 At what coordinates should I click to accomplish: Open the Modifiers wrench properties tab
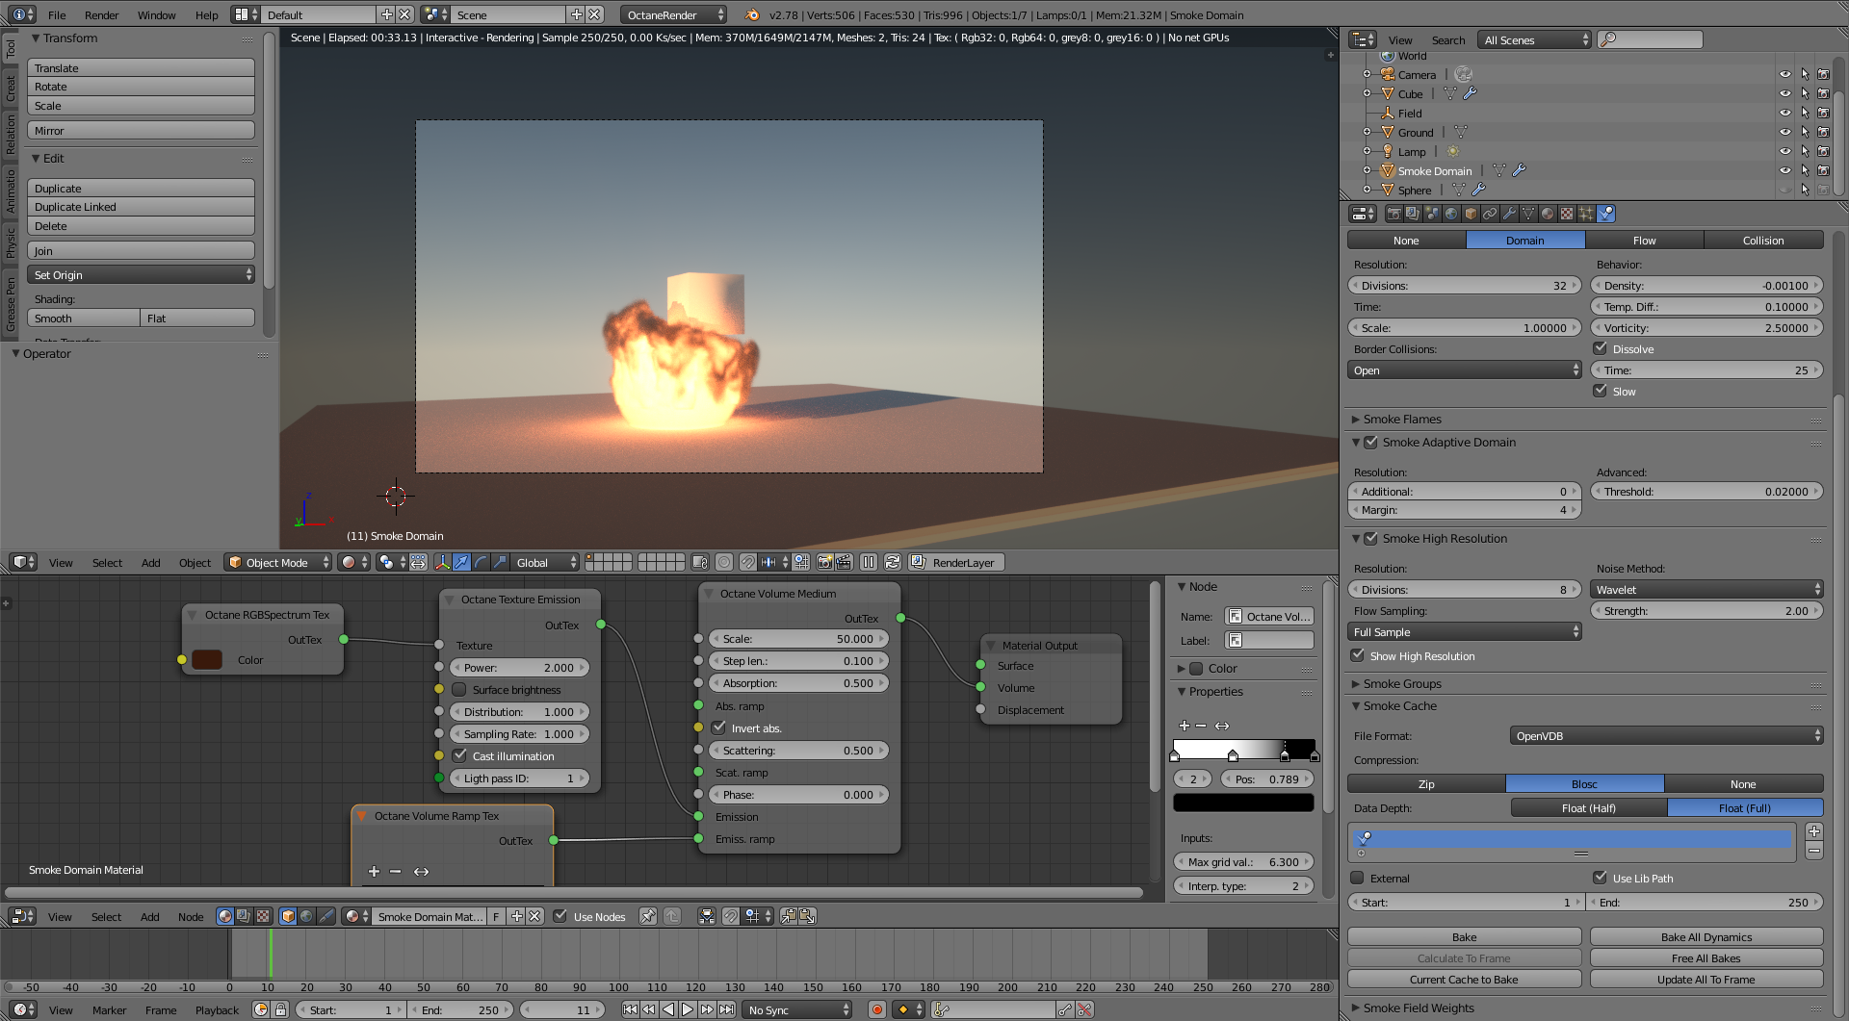1509,214
